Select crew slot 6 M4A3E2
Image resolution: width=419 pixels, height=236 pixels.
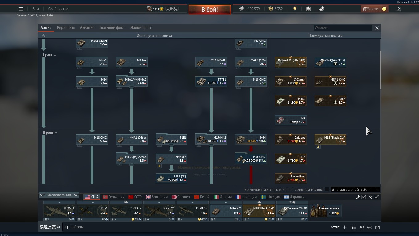click(x=226, y=211)
